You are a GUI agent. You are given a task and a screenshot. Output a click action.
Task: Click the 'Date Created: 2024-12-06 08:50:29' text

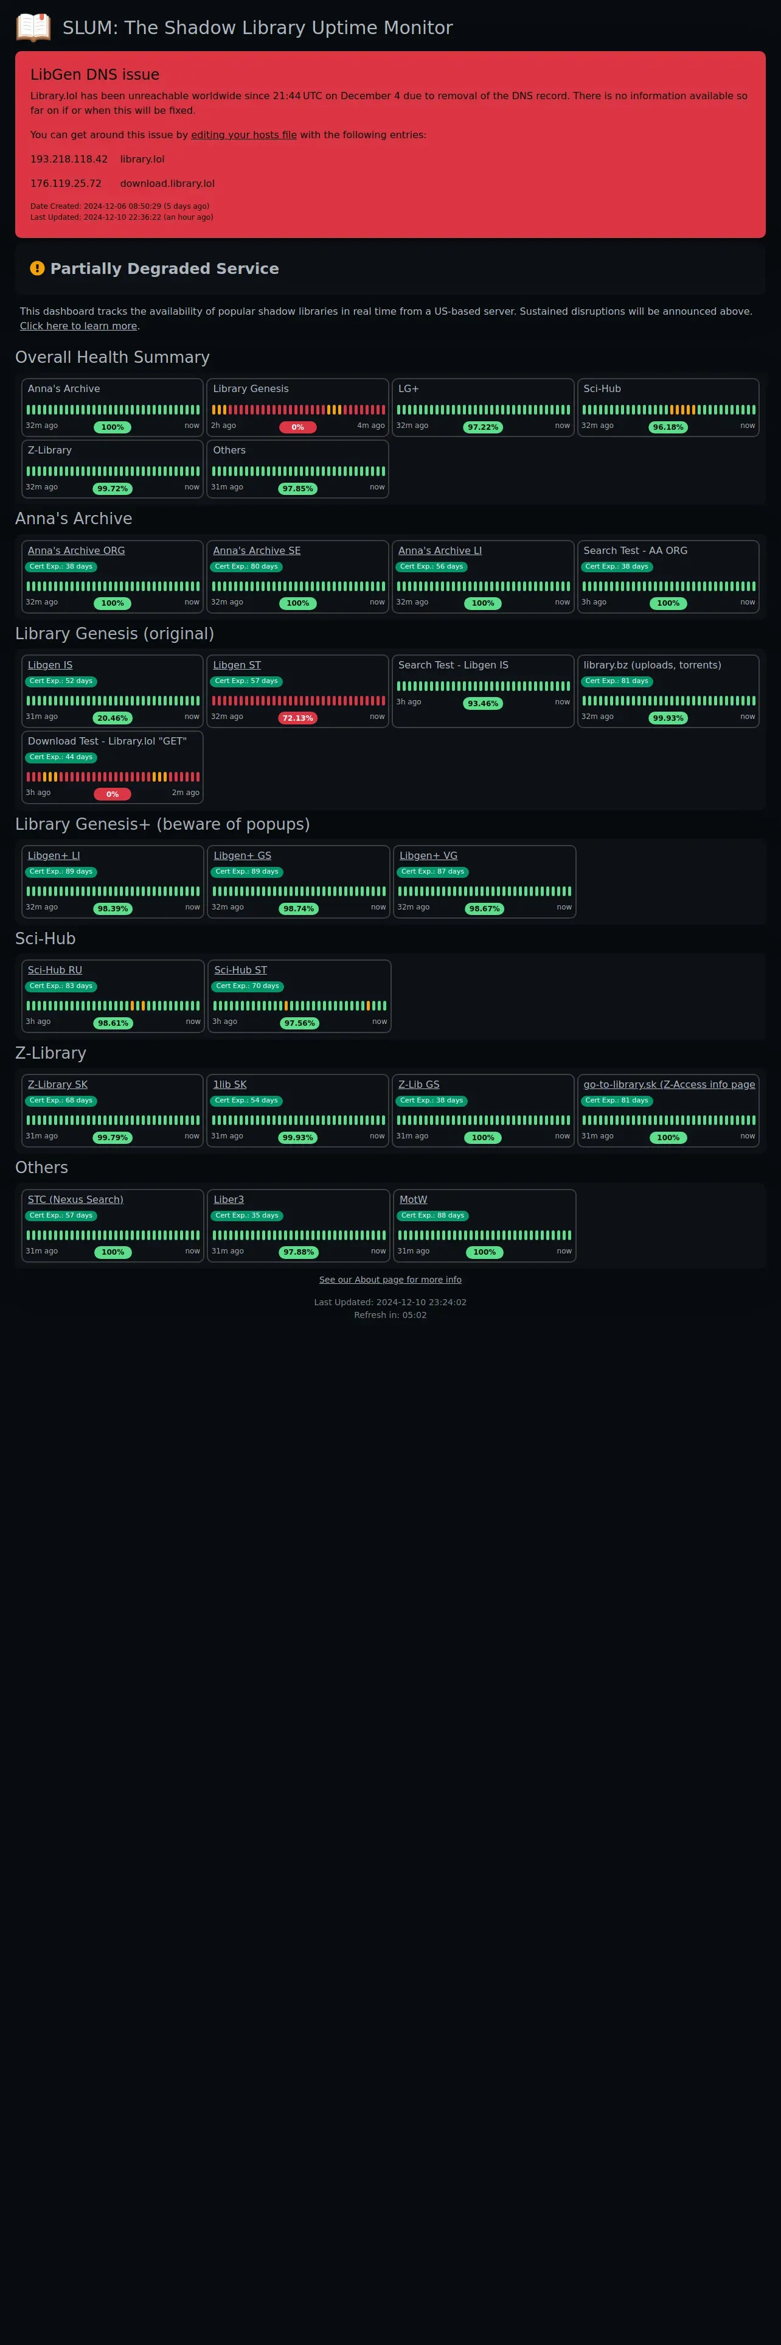click(119, 206)
